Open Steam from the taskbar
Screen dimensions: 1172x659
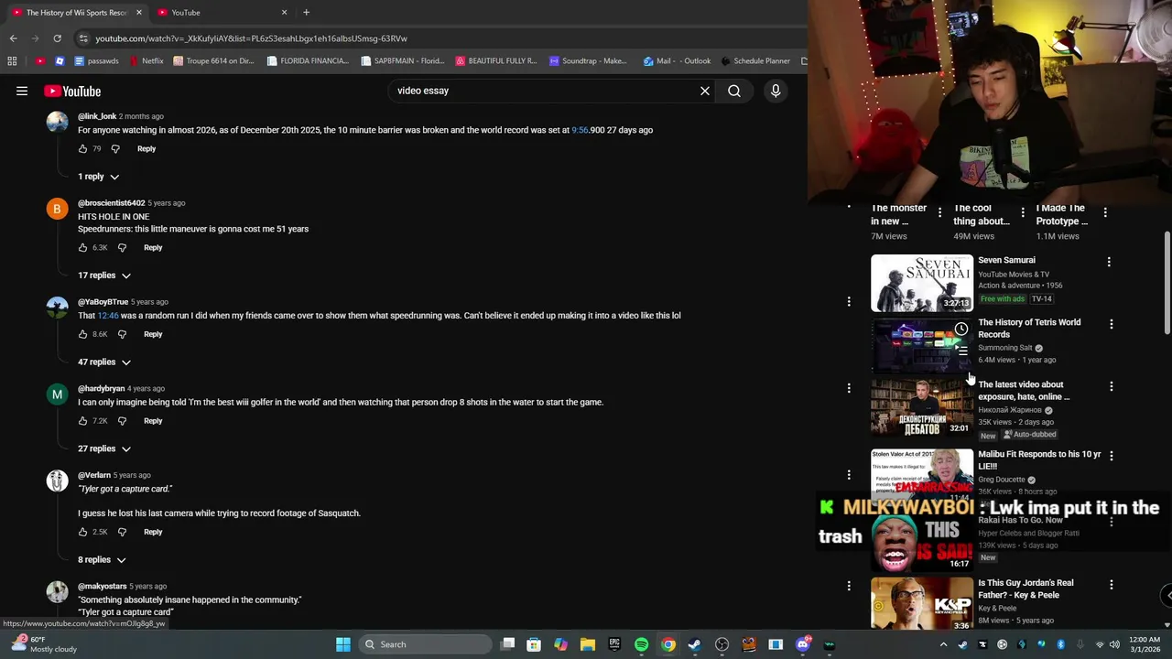695,644
